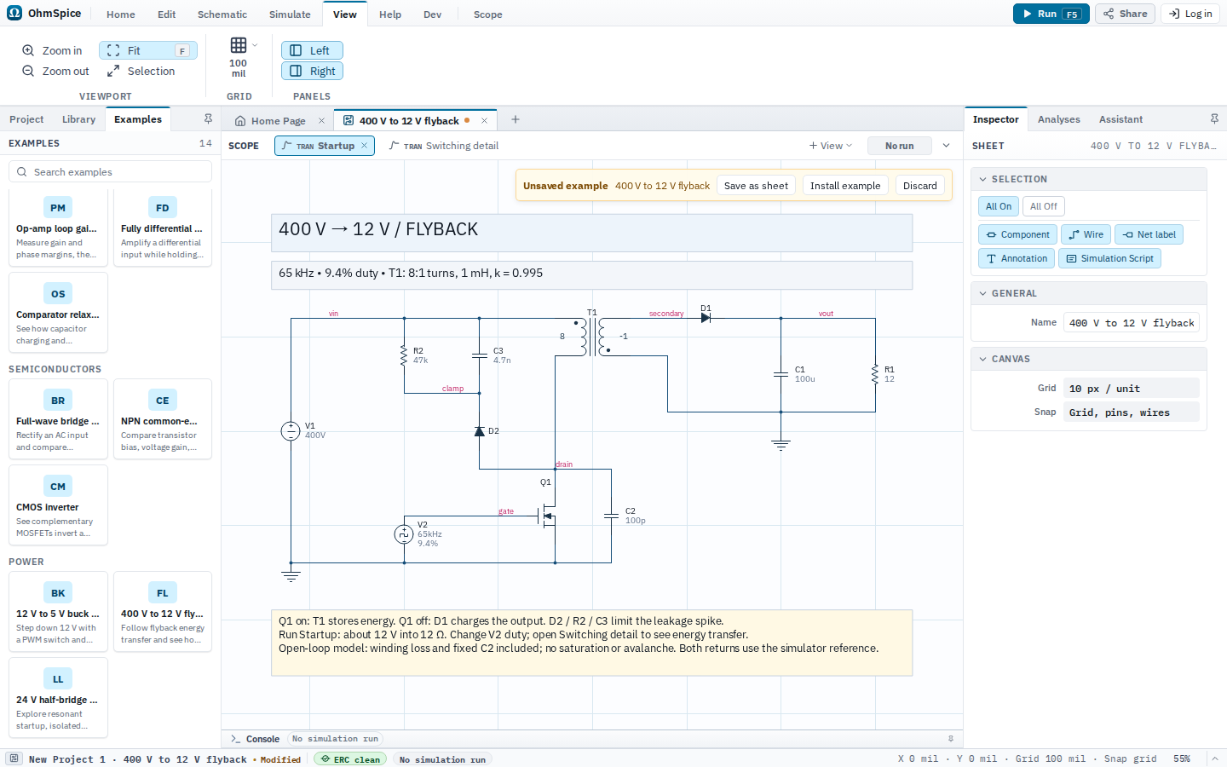Open the 24 V half-bridge example card

coord(58,698)
